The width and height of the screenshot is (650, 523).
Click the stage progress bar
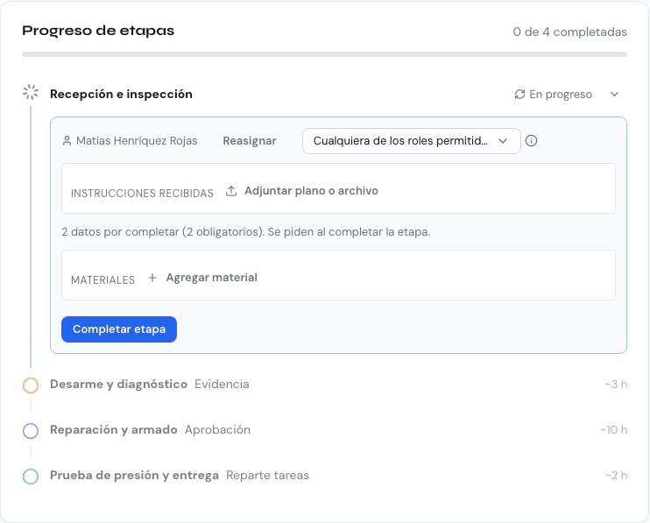325,54
